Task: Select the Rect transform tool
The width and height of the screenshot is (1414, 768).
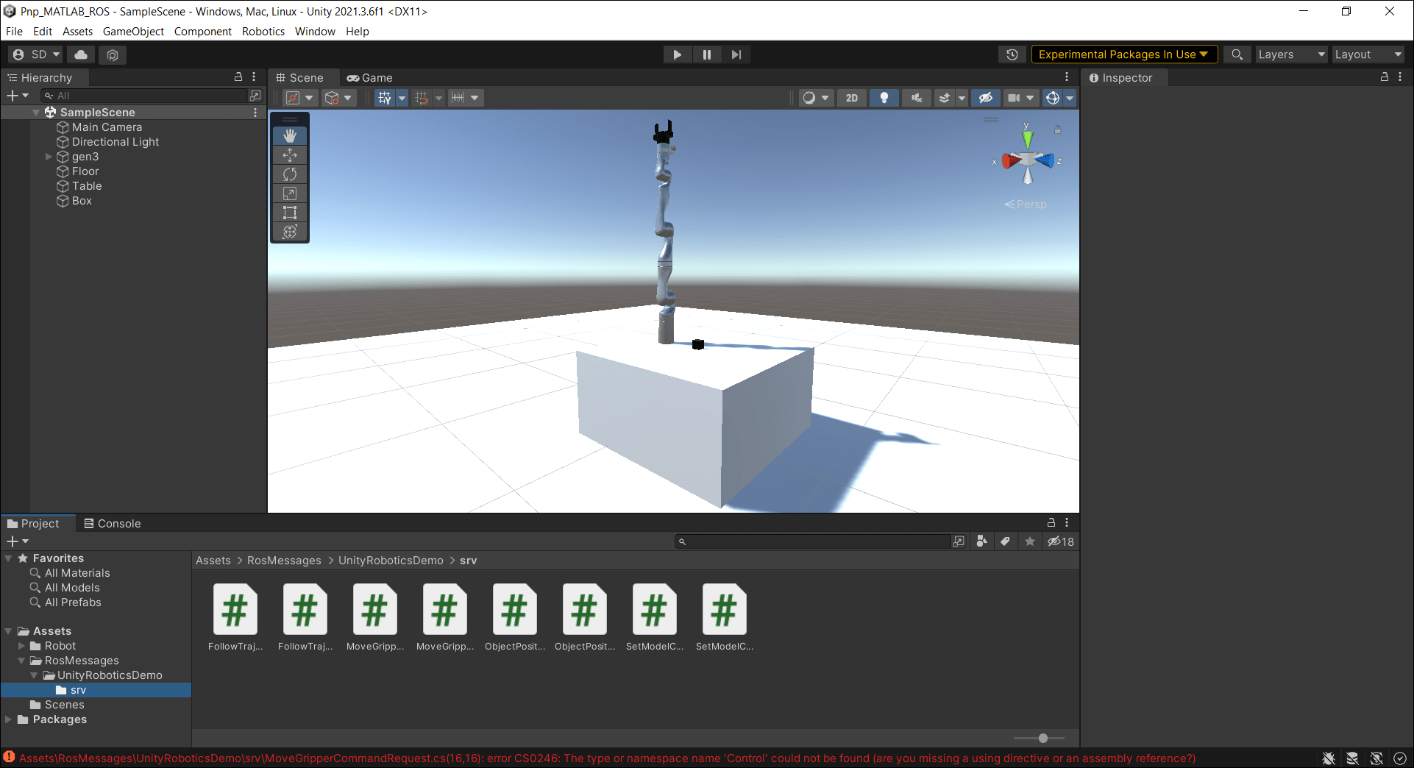Action: click(289, 213)
